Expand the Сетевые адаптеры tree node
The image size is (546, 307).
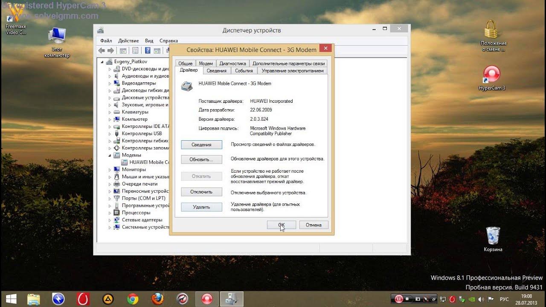click(110, 220)
